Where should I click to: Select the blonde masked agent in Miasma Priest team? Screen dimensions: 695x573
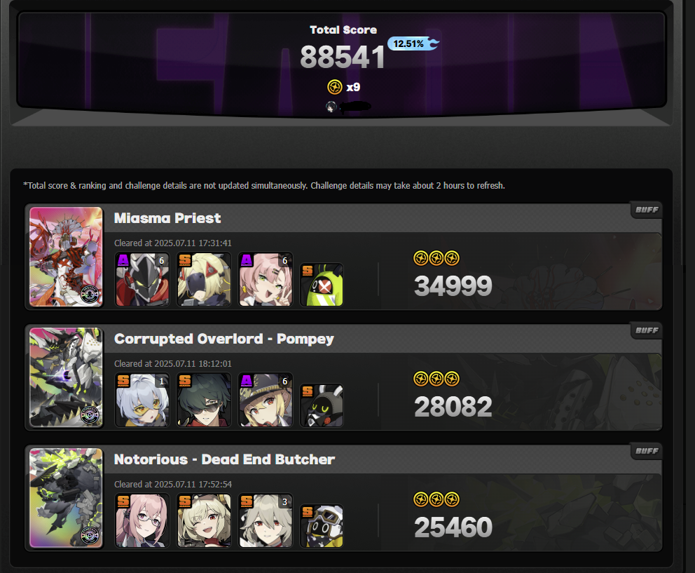coord(204,279)
